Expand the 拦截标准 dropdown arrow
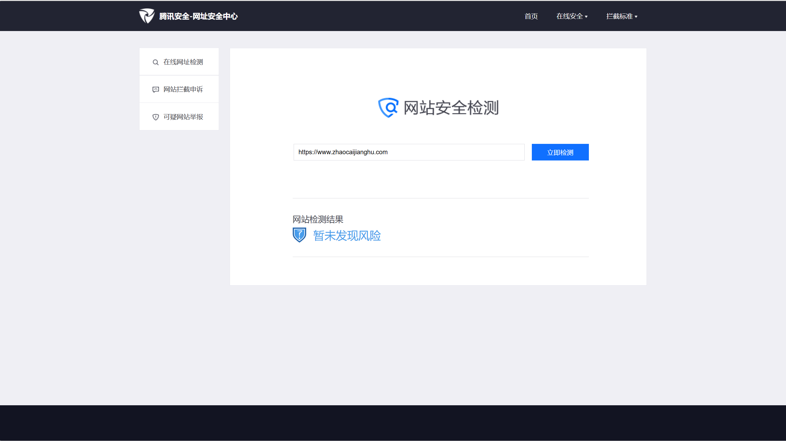This screenshot has width=786, height=441. (636, 17)
